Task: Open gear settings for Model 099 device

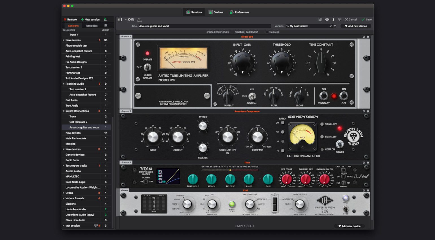Action: tap(368, 37)
